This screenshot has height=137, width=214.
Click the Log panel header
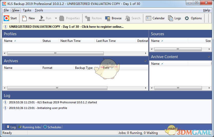(107, 96)
